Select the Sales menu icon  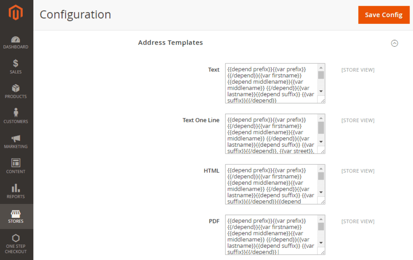click(16, 66)
